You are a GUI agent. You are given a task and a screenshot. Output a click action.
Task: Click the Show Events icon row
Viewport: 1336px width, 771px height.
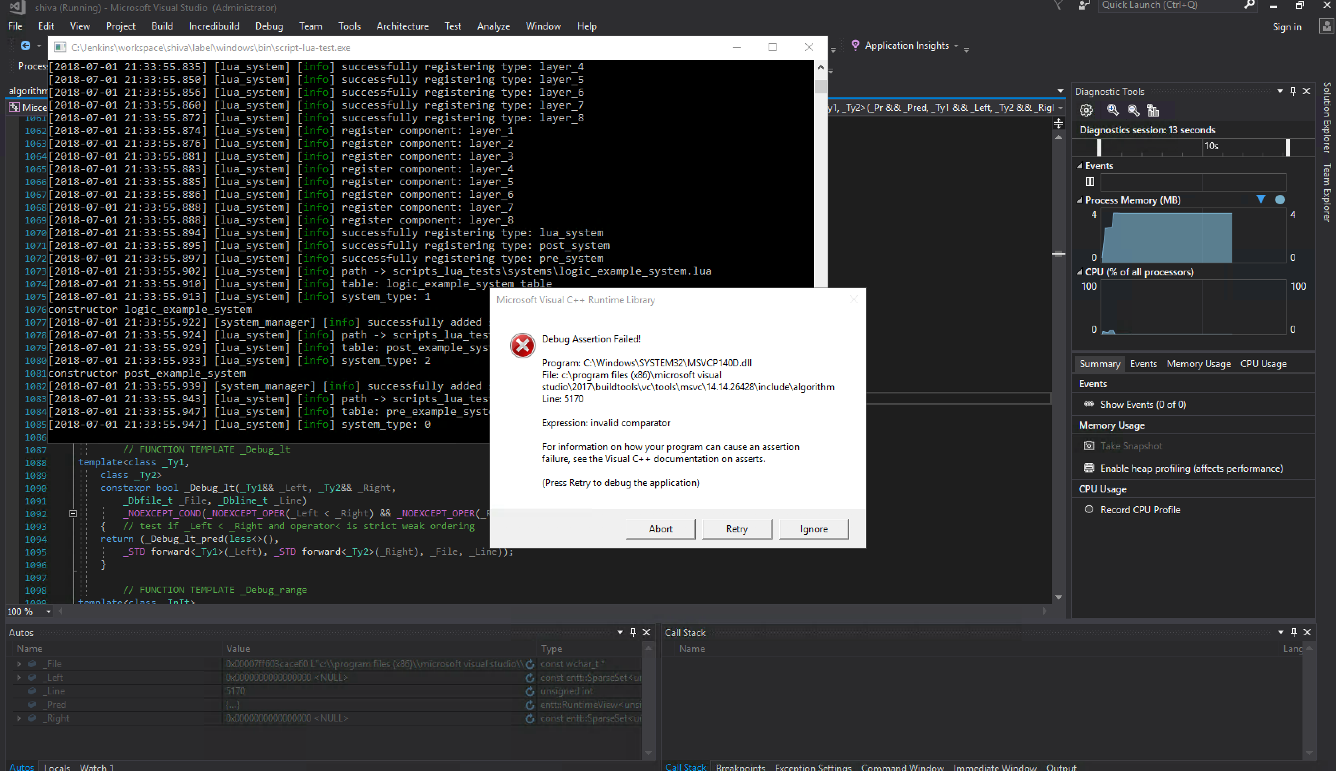1089,404
